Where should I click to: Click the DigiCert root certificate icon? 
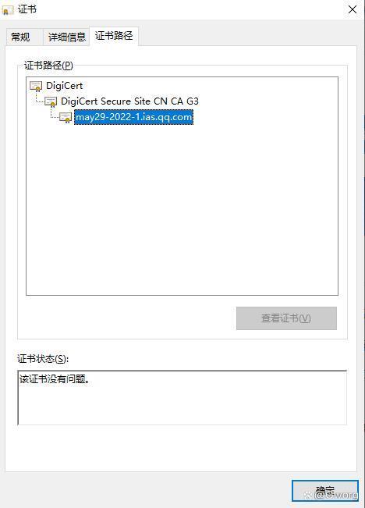click(x=36, y=86)
